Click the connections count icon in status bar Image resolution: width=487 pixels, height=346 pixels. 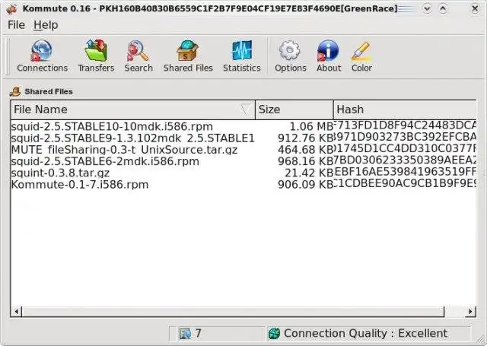pyautogui.click(x=185, y=334)
